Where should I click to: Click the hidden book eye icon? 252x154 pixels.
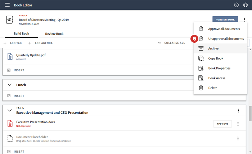[10, 20]
